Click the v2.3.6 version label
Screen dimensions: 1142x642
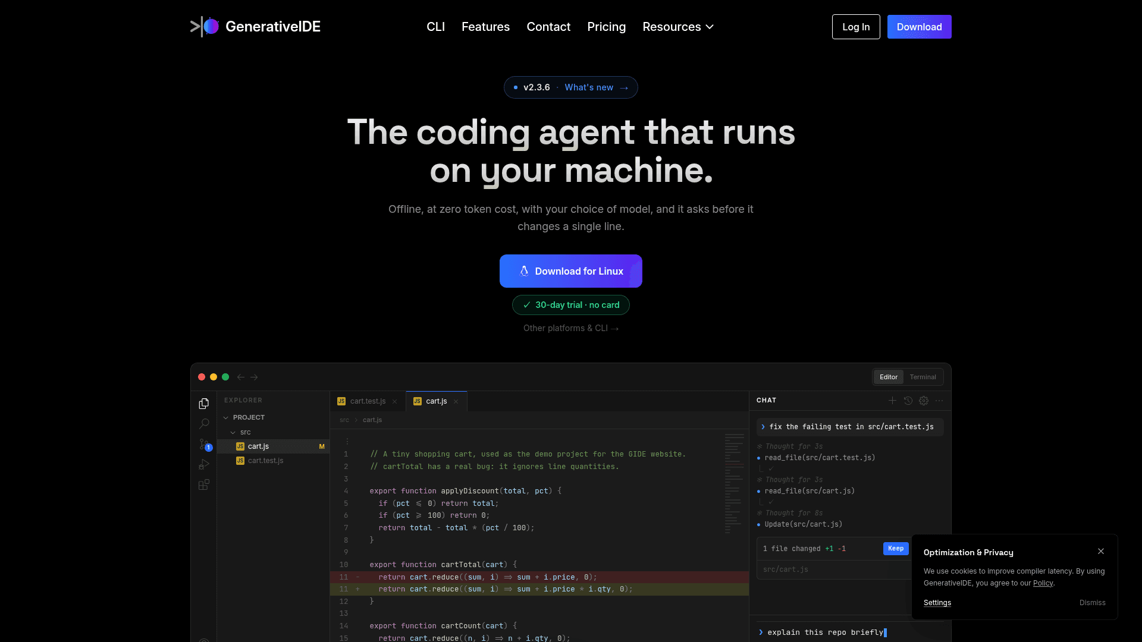537,87
